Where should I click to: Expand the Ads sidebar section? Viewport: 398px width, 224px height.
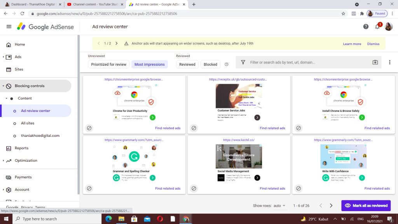(x=3, y=57)
